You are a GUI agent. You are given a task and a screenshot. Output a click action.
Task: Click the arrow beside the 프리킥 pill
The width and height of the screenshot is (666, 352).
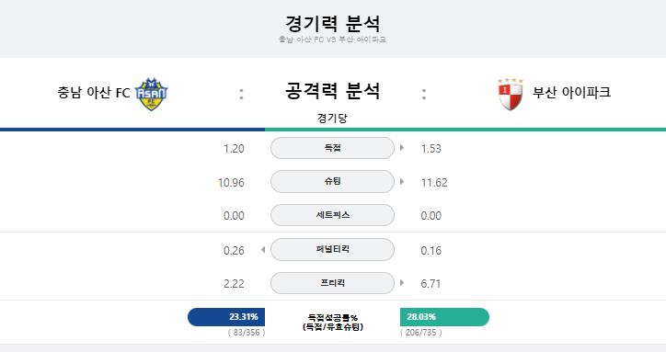click(x=402, y=283)
